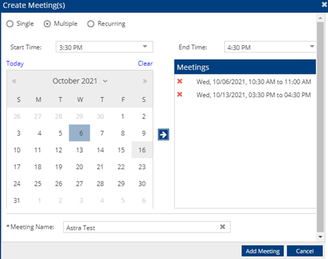328x259 pixels.
Task: Click the 'Wed, 10/13/2021, 03:30 PM to 04:30 PM' entry
Action: click(253, 95)
